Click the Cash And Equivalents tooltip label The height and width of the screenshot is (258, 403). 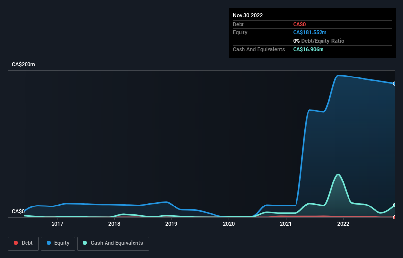coord(259,49)
